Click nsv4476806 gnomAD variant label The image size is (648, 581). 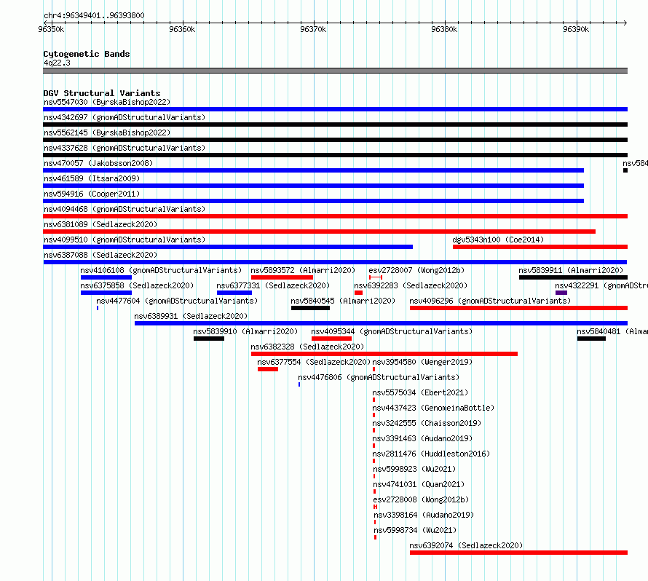pyautogui.click(x=379, y=377)
